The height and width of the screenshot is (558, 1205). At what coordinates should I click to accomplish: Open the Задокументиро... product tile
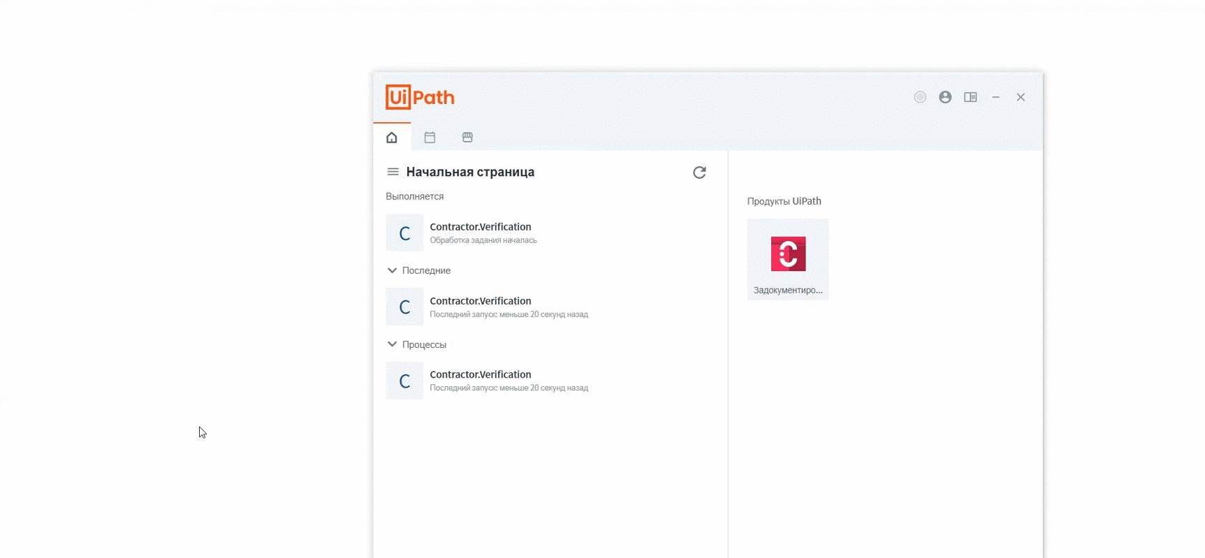tap(788, 260)
